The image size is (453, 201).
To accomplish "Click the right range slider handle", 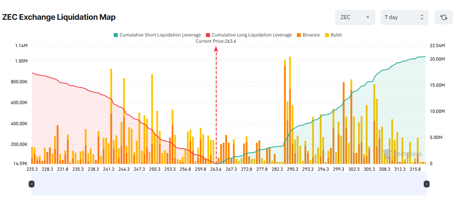I will click(x=426, y=184).
